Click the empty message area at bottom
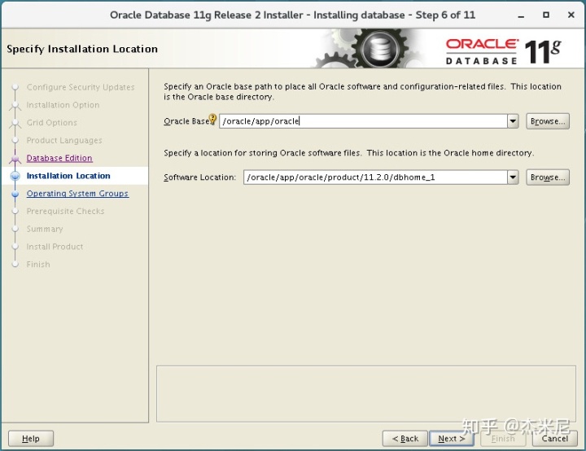The height and width of the screenshot is (451, 586). (366, 394)
